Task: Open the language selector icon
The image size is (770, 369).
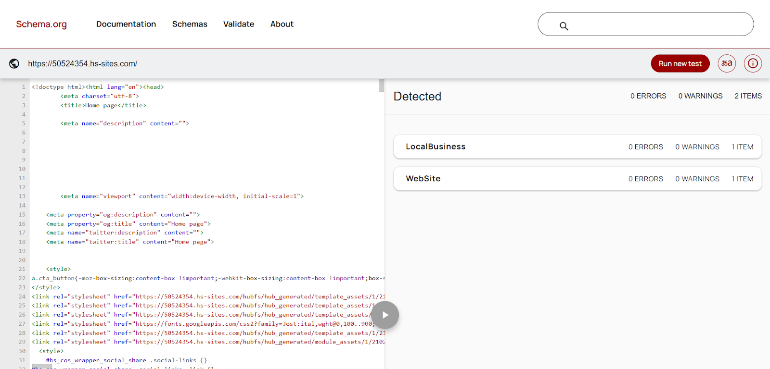Action: coord(727,63)
